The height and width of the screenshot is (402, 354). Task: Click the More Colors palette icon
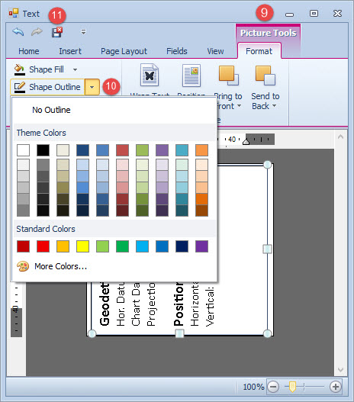[23, 266]
